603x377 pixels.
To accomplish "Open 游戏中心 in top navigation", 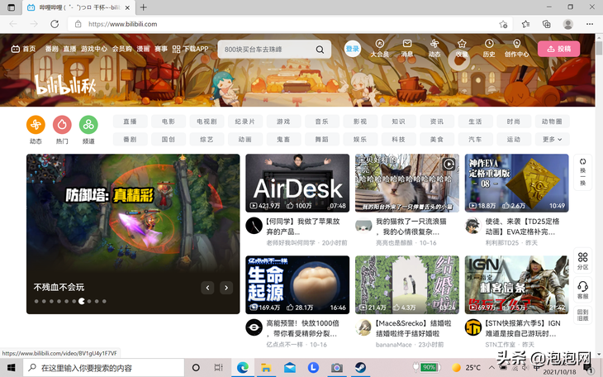I will (x=94, y=49).
